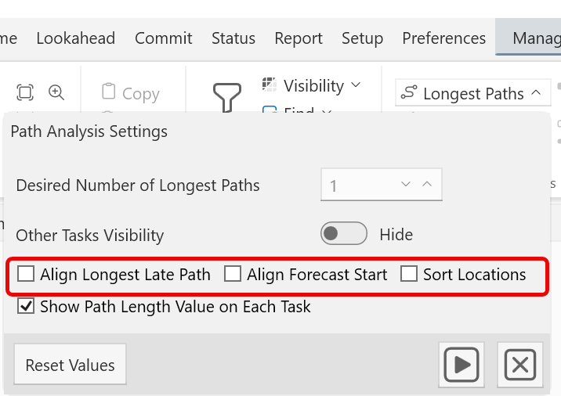
Task: Toggle the Other Tasks Visibility switch
Action: pos(343,234)
